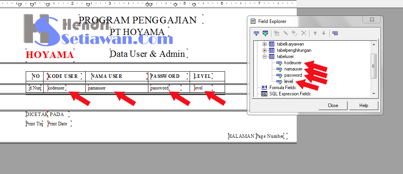
Task: Select password field in Field Explorer
Action: coord(293,75)
